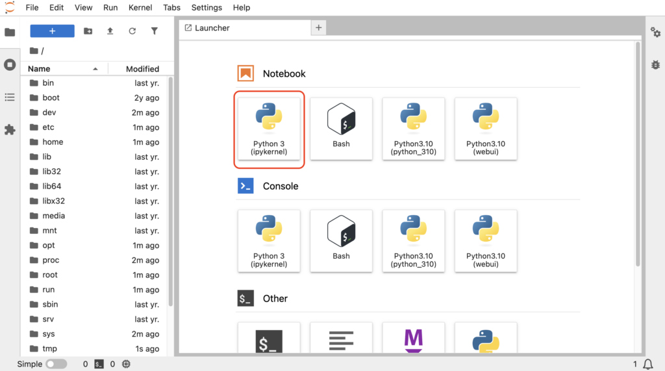Select the tmp folder
This screenshot has width=665, height=371.
point(95,348)
